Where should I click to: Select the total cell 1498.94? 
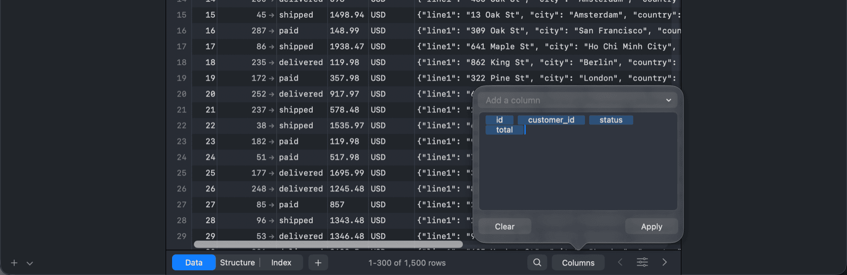click(347, 15)
